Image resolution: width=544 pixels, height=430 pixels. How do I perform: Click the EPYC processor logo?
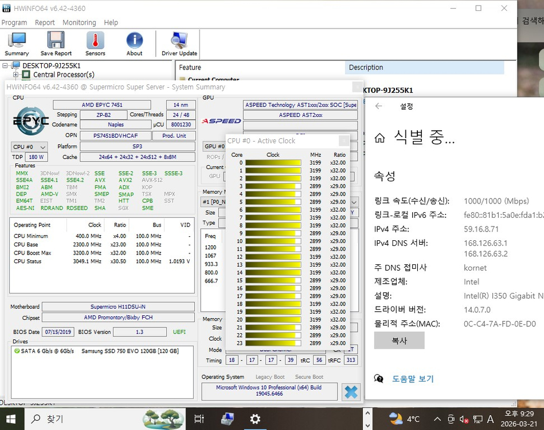(30, 121)
